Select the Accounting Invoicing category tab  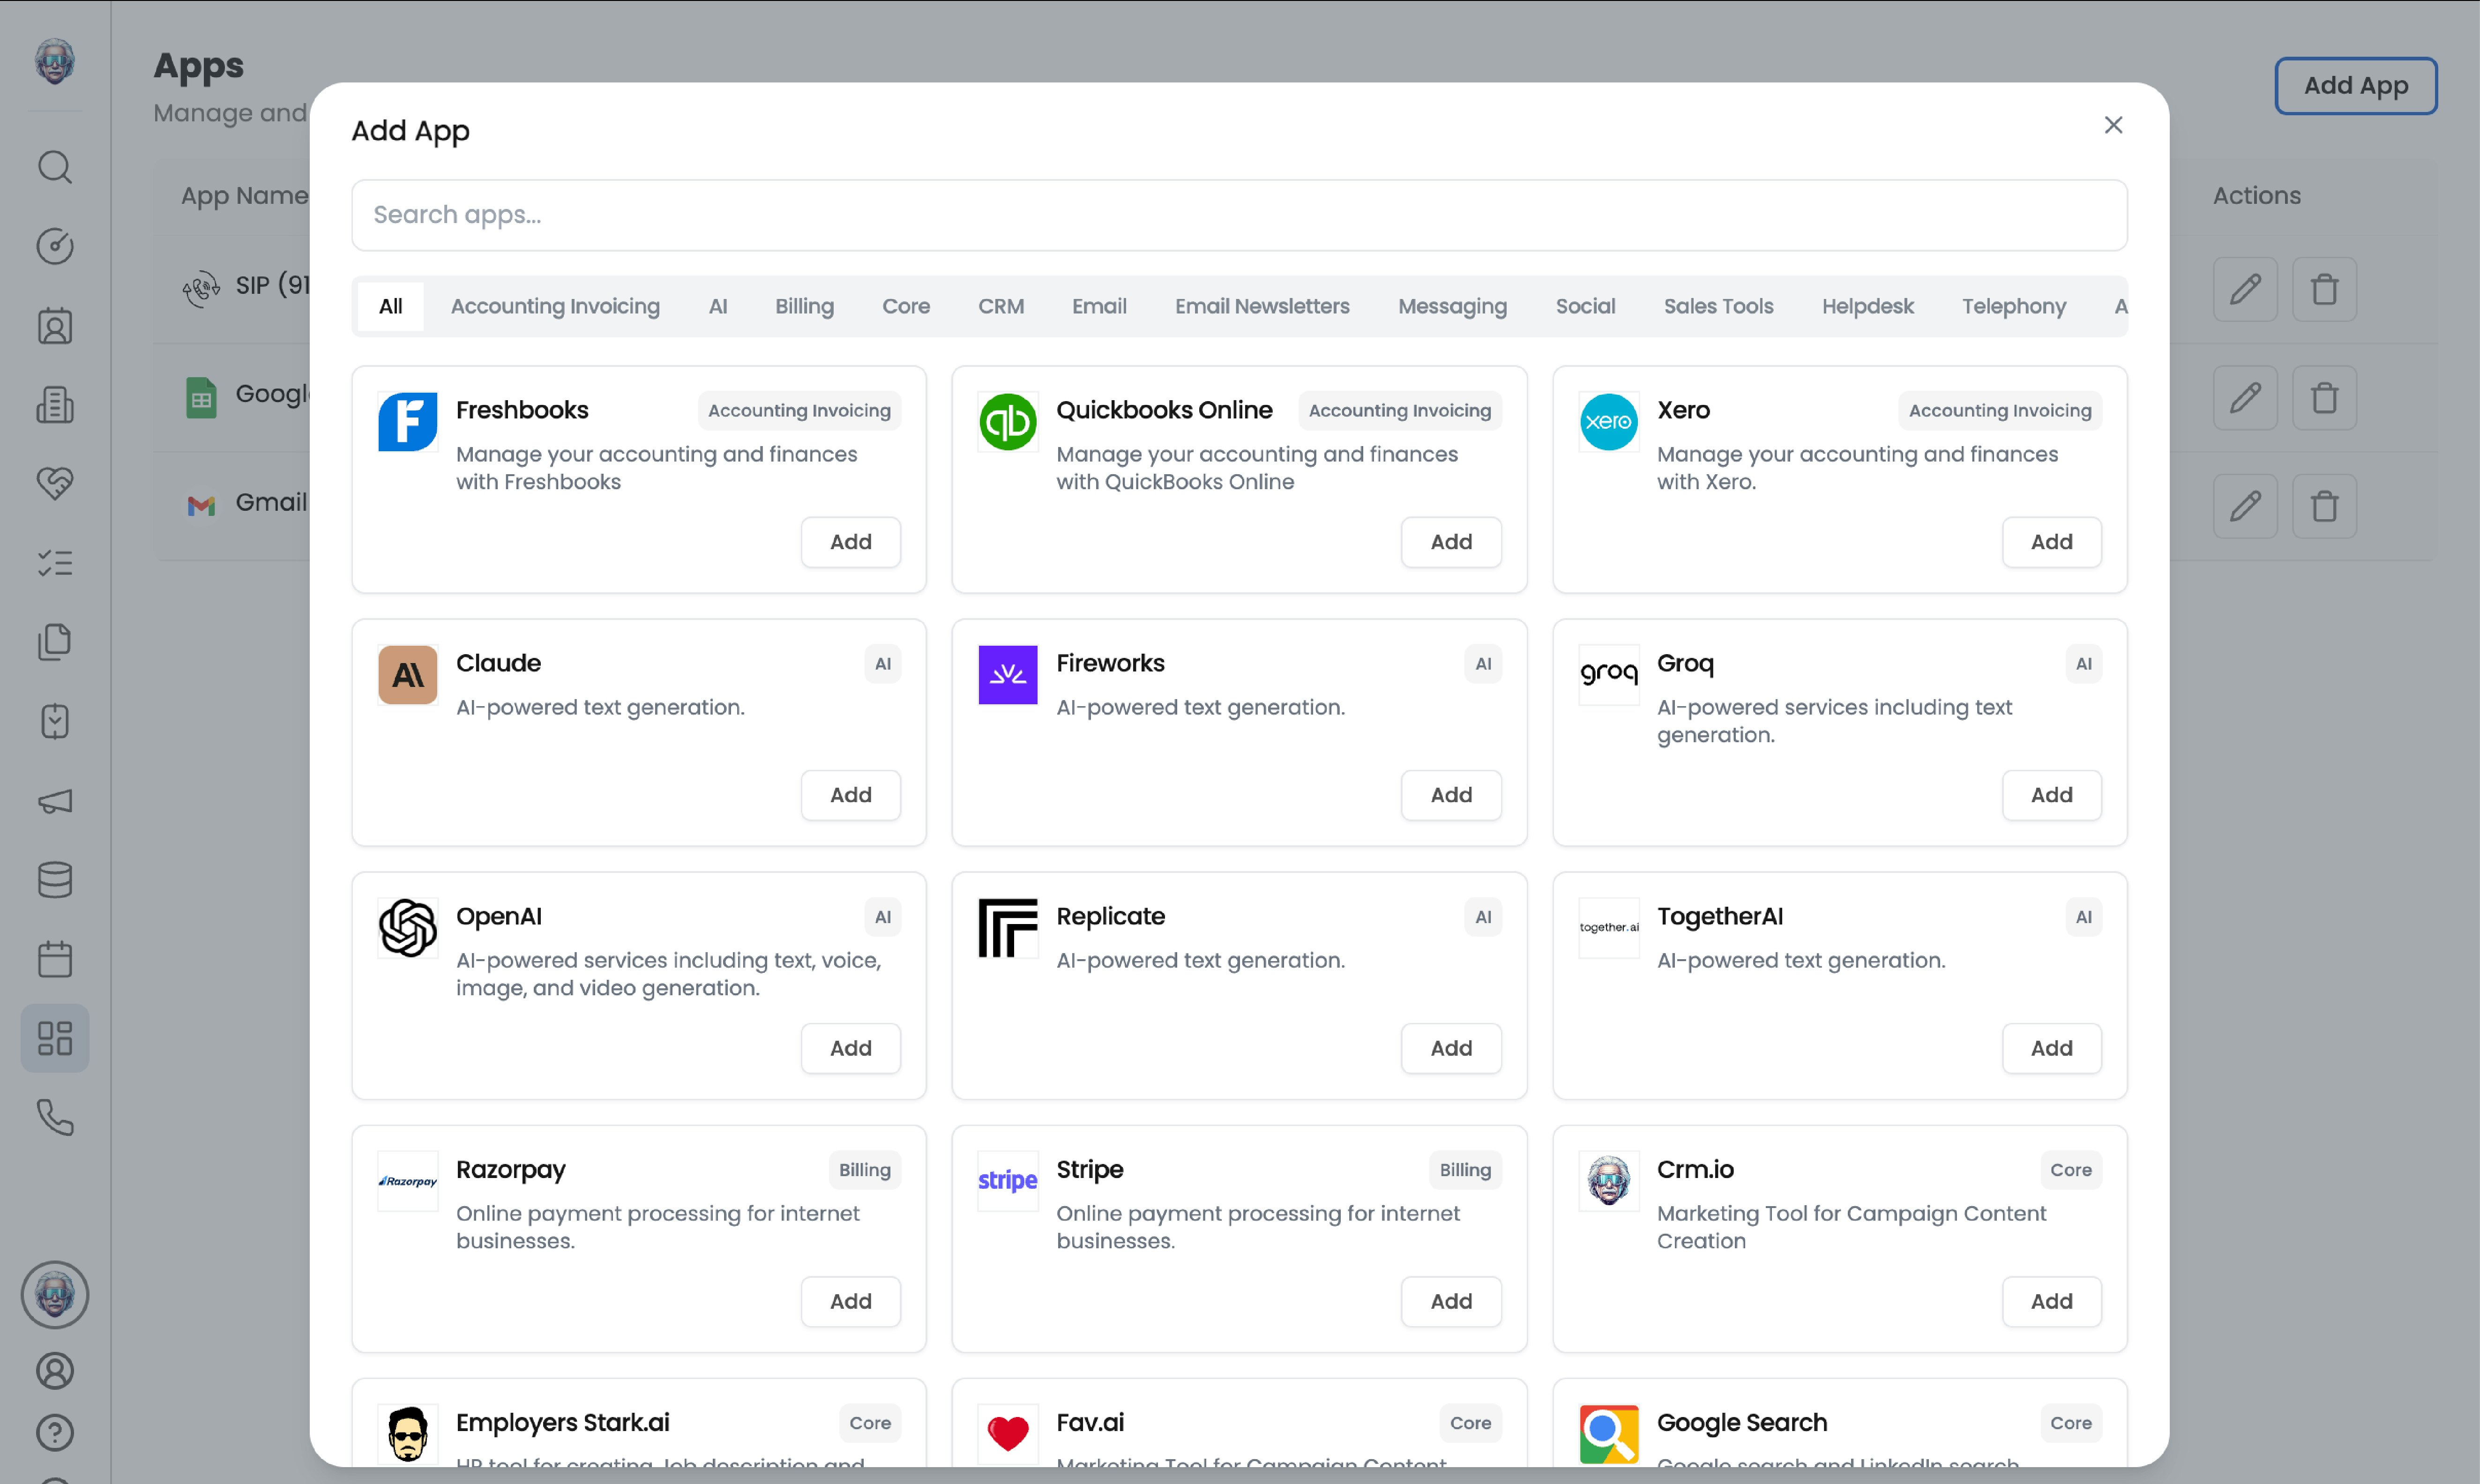pos(555,306)
